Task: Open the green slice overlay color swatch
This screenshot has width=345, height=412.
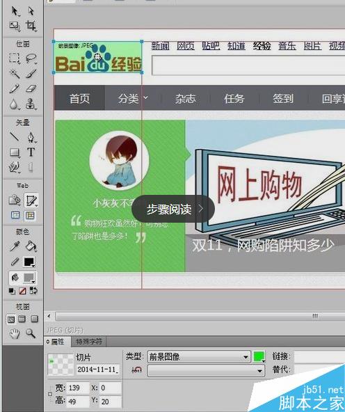Action: coord(259,357)
